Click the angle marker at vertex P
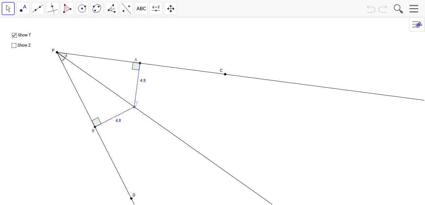The image size is (425, 205). click(x=63, y=57)
